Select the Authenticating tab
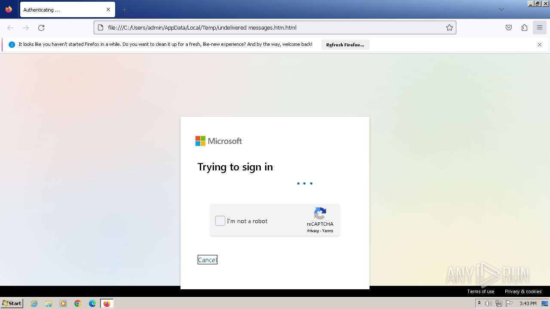Image resolution: width=550 pixels, height=309 pixels. tap(67, 9)
